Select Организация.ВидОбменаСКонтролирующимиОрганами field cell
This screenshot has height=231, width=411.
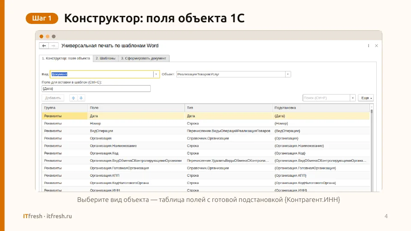pyautogui.click(x=136, y=160)
